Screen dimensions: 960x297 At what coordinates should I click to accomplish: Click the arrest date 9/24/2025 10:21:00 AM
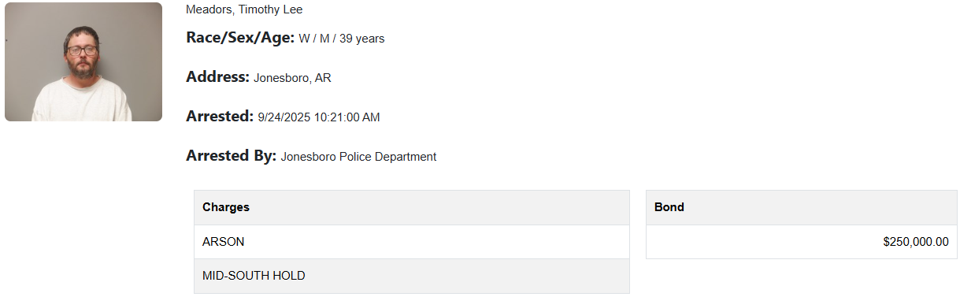pyautogui.click(x=319, y=117)
